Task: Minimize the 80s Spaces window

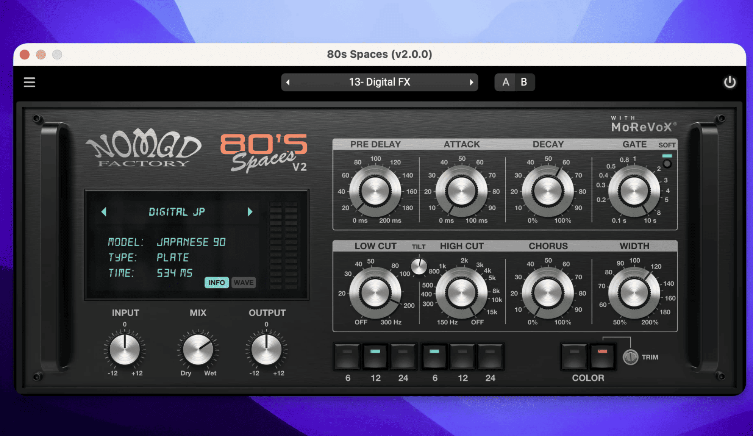Action: point(41,55)
